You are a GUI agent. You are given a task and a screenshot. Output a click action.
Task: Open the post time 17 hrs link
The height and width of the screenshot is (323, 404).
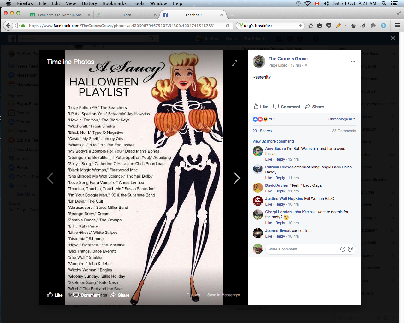(x=296, y=65)
